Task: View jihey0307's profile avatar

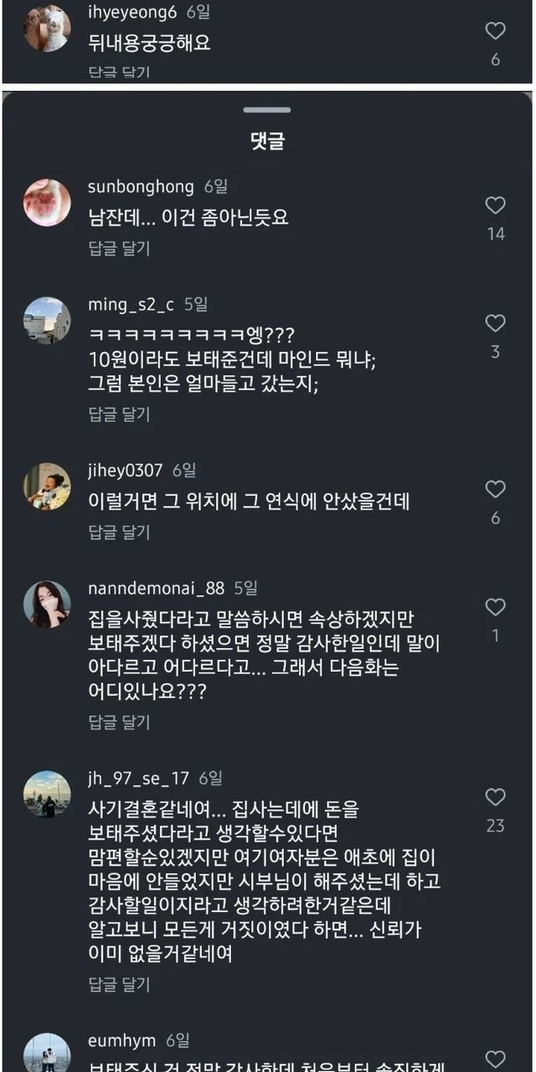Action: point(47,487)
